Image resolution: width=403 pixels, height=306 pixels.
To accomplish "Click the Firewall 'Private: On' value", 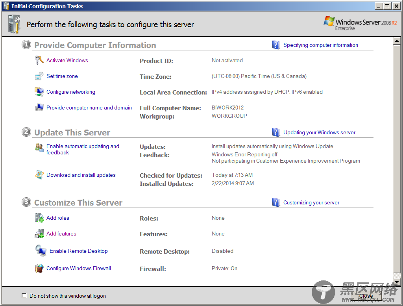I will (224, 268).
